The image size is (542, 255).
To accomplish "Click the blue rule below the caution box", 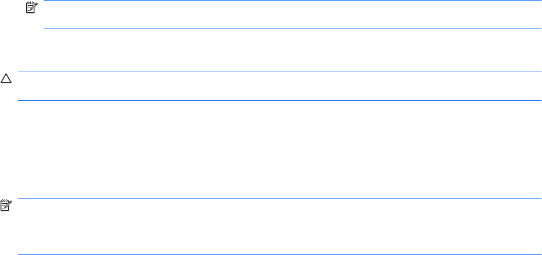I will click(x=279, y=100).
